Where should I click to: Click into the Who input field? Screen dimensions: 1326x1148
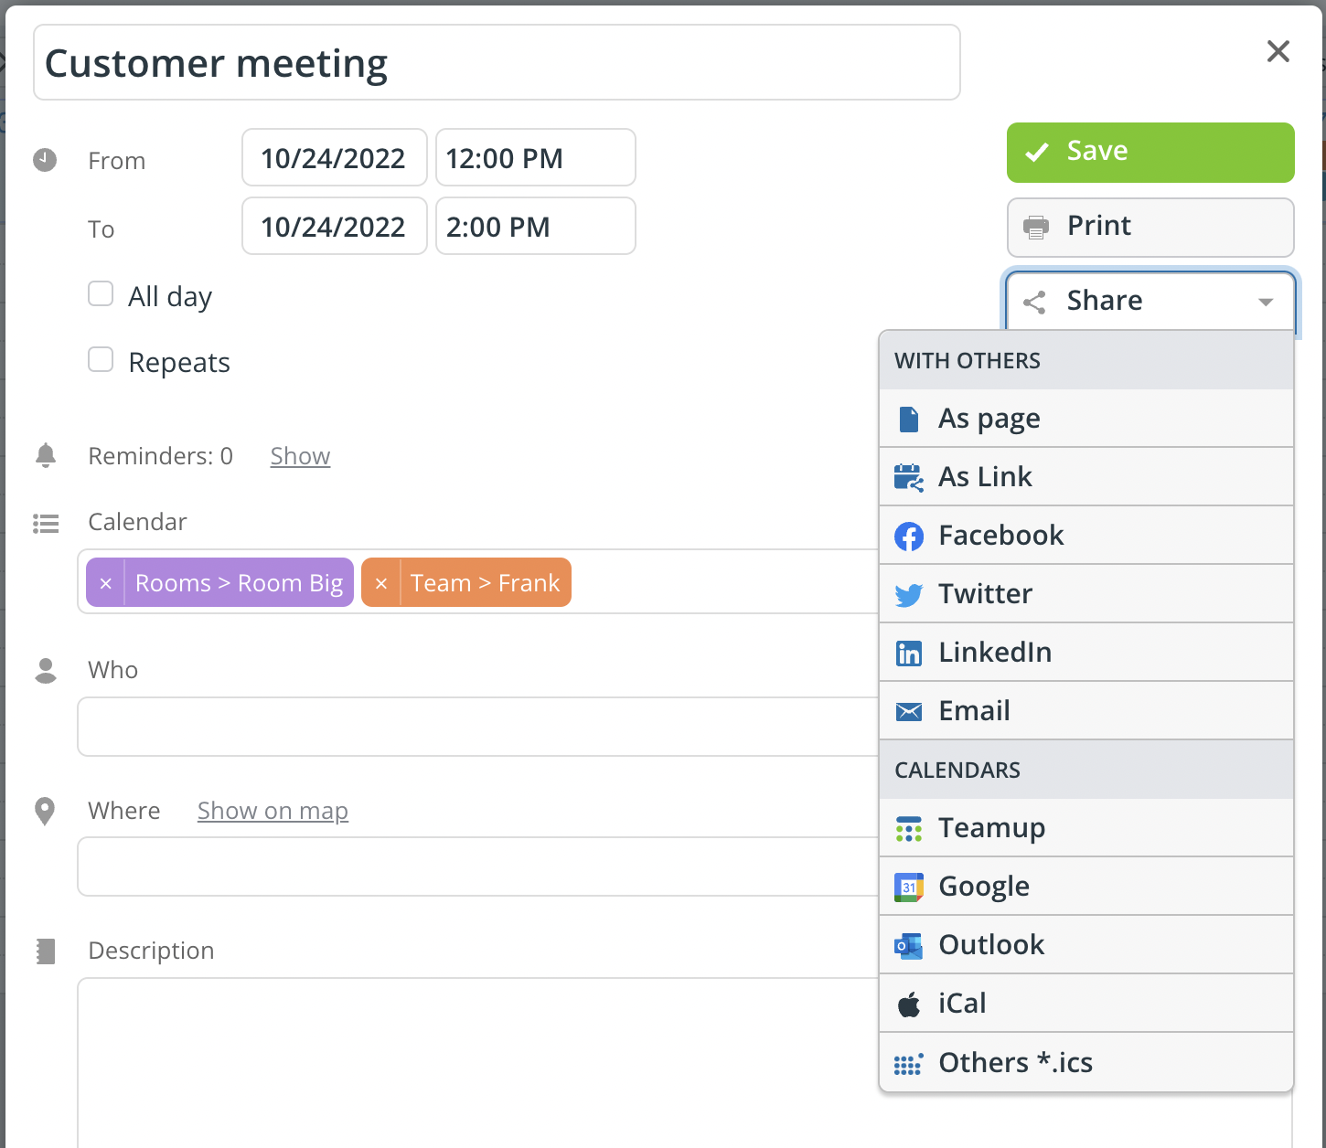(x=477, y=727)
